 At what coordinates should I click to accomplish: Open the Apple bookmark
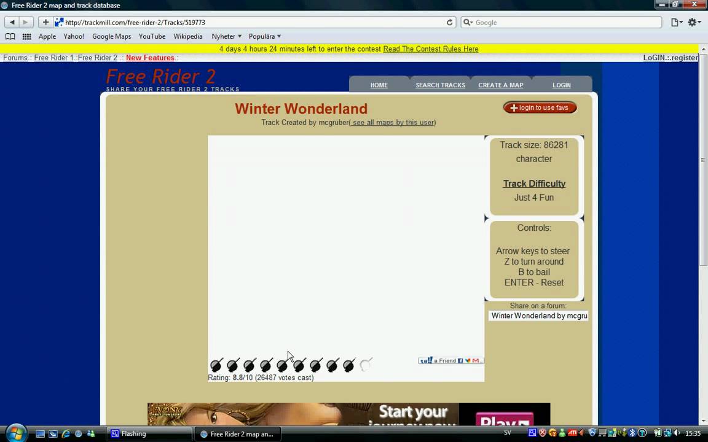[47, 37]
